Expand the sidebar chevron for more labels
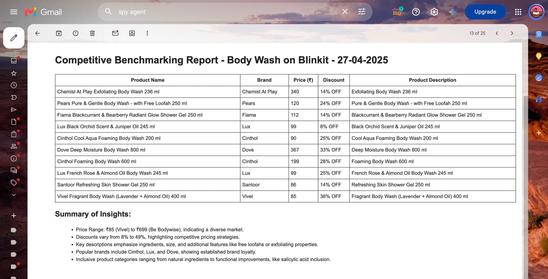The image size is (548, 279). click(14, 195)
